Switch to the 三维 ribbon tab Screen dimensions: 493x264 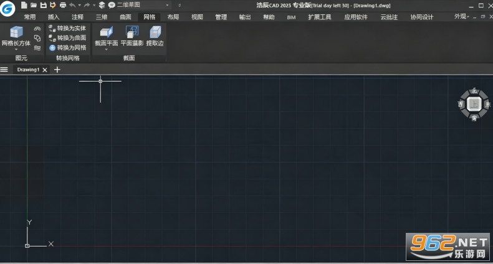(x=102, y=17)
